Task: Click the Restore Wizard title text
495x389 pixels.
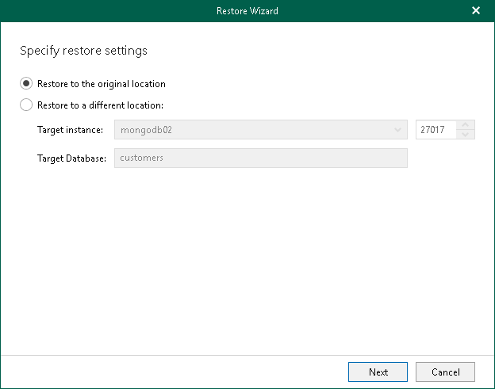Action: point(247,11)
